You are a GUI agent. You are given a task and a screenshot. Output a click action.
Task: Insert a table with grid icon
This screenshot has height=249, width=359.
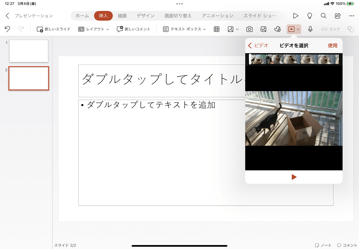coord(217,29)
